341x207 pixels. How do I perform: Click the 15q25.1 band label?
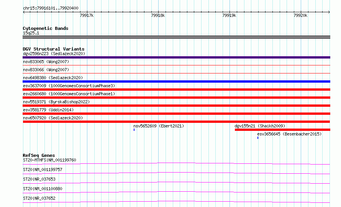click(x=31, y=33)
